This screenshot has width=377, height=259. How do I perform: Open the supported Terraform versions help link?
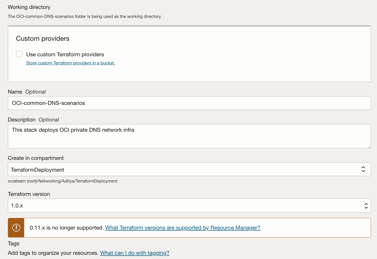point(183,228)
